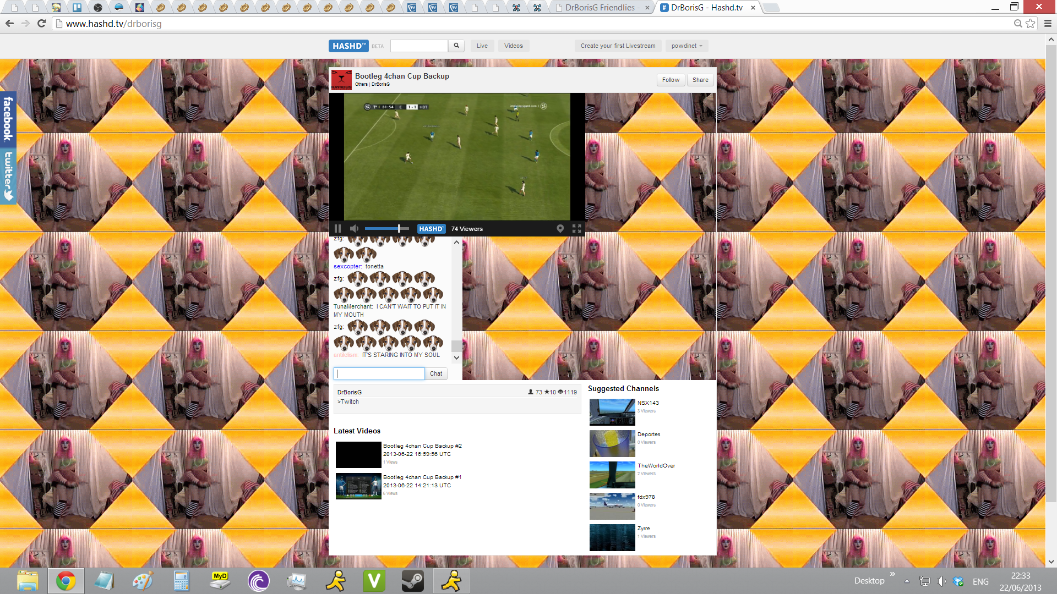Open the Deportes channel link

[649, 435]
